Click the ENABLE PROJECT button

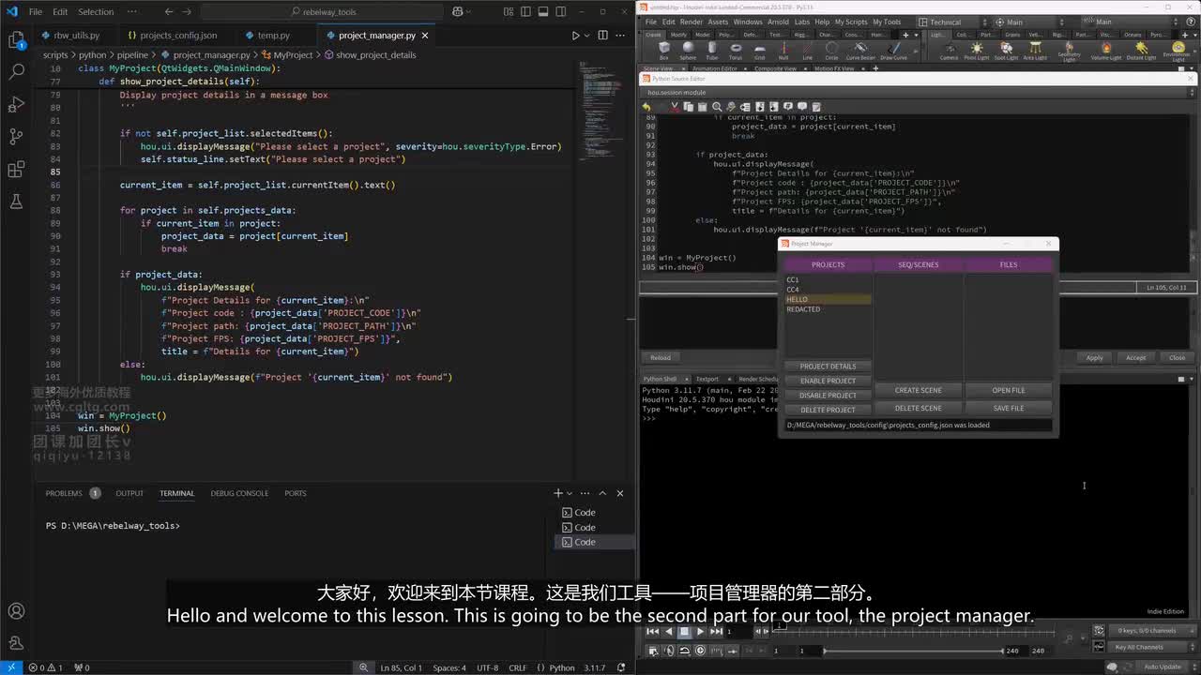(828, 381)
